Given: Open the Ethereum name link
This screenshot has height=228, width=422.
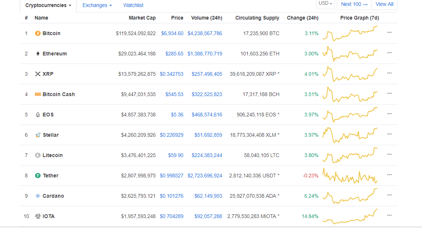Looking at the screenshot, I should point(55,54).
